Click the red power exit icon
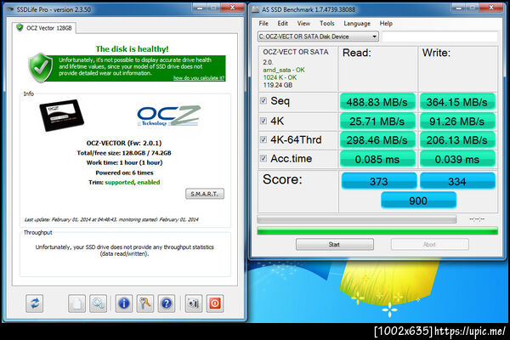Screen dimensions: 510x340 [x=215, y=303]
